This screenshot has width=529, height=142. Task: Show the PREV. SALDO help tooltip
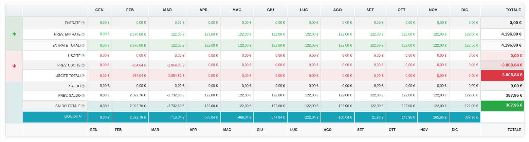coord(83,96)
